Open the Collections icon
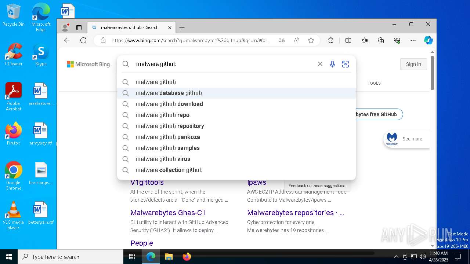Screen dimensions: 470x264 point(381,40)
